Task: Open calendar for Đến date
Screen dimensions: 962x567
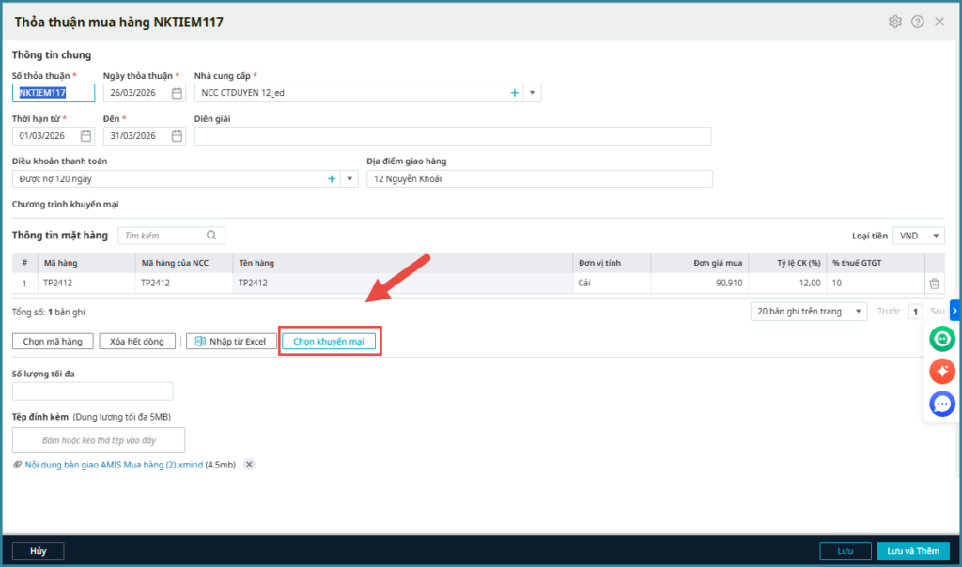Action: click(177, 136)
